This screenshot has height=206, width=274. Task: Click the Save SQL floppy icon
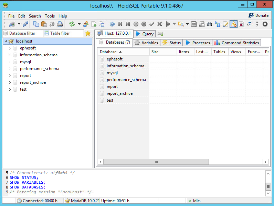click(193, 24)
